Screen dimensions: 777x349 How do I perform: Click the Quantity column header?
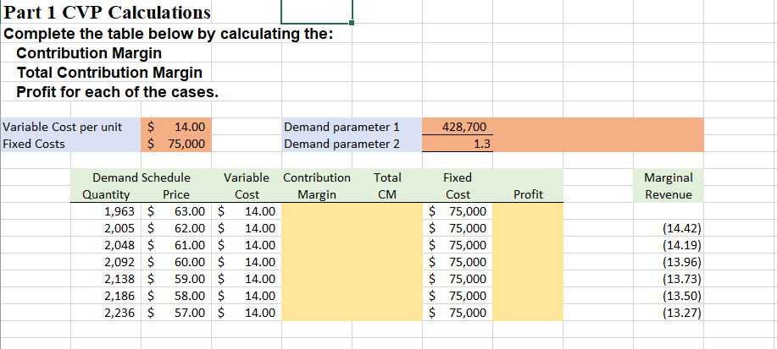(x=106, y=194)
